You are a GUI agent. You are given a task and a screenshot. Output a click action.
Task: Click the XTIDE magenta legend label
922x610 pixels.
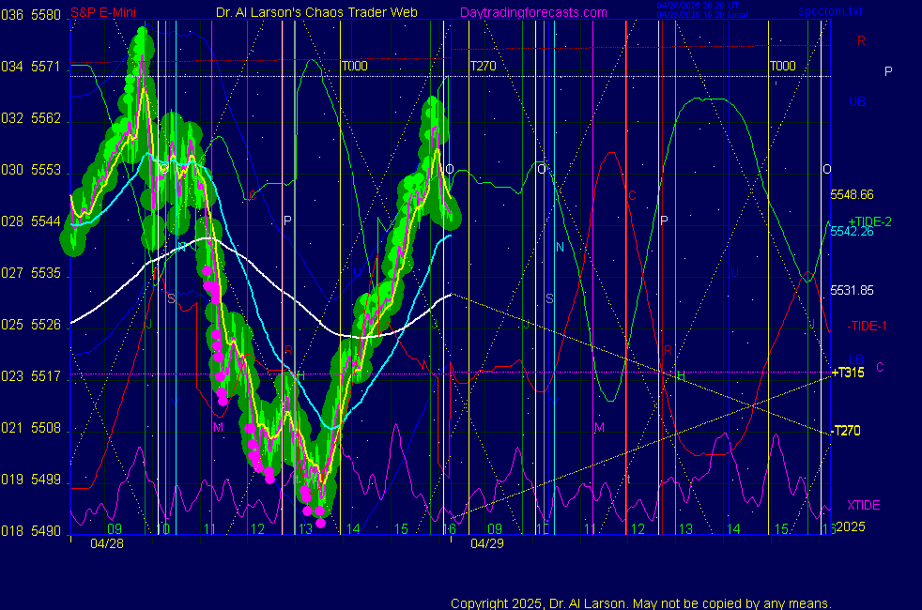click(x=863, y=505)
